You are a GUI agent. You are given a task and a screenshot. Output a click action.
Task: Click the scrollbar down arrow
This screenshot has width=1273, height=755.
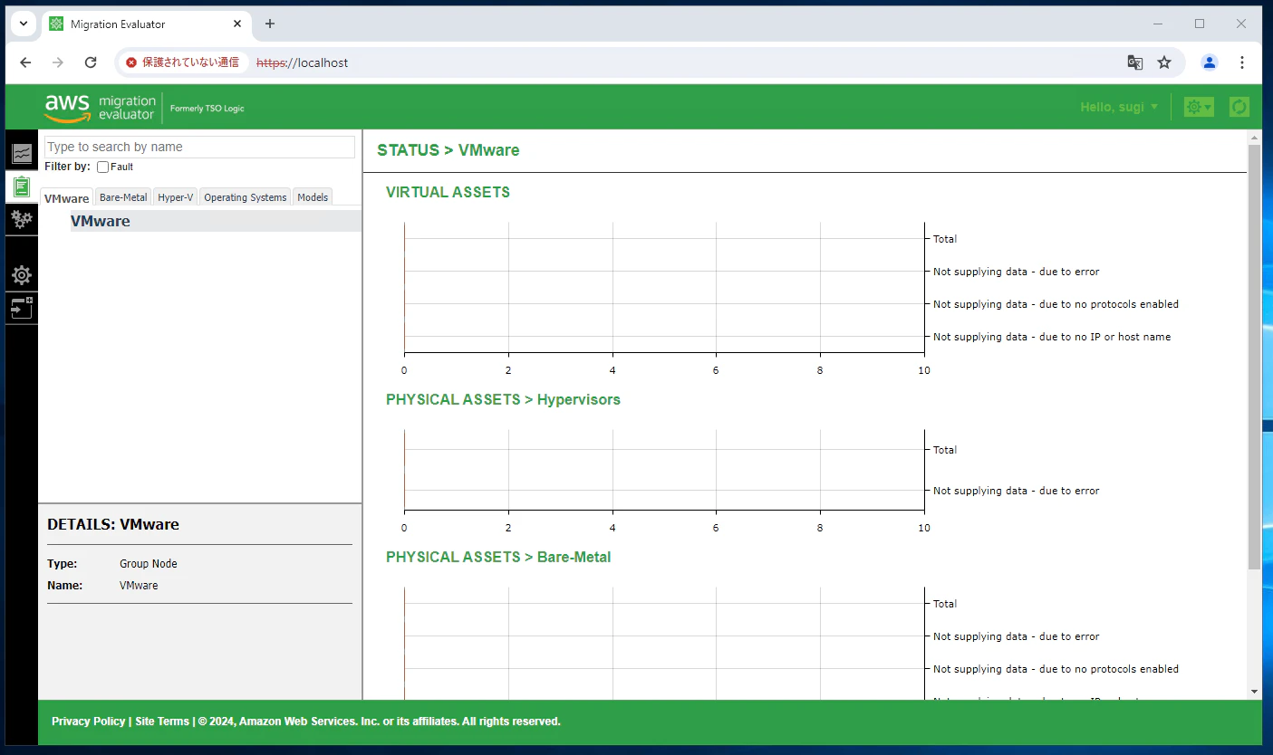tap(1254, 692)
